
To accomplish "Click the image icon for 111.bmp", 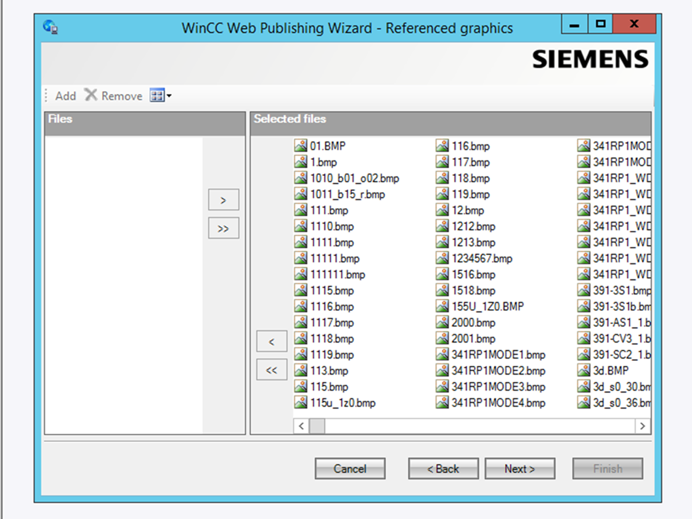I will tap(300, 210).
